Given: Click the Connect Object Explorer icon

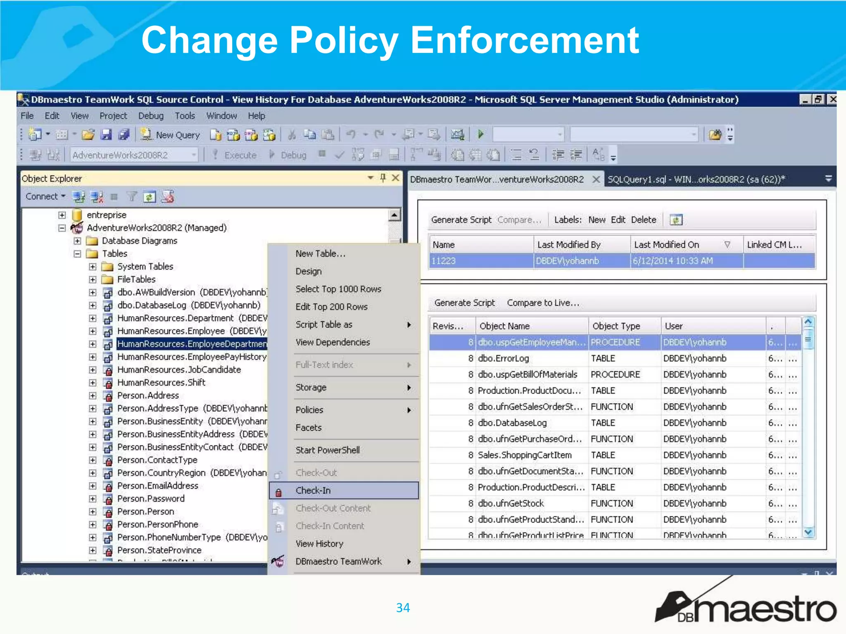Looking at the screenshot, I should coord(78,197).
